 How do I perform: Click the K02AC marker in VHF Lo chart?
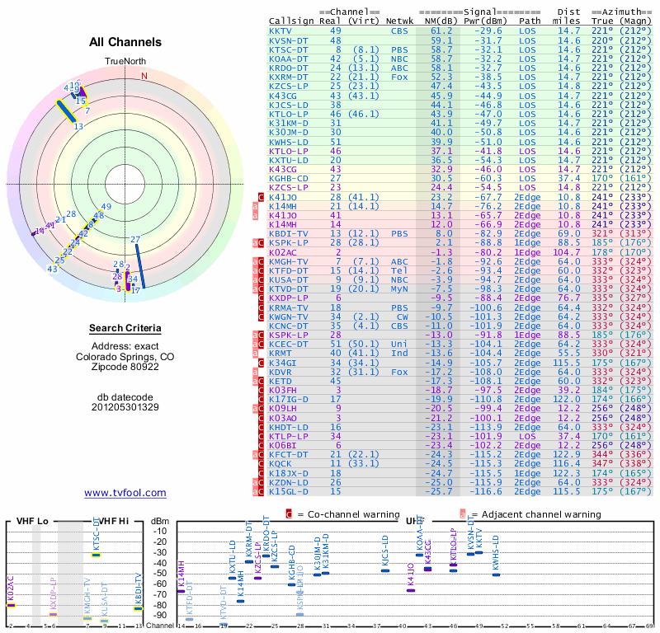click(x=11, y=605)
